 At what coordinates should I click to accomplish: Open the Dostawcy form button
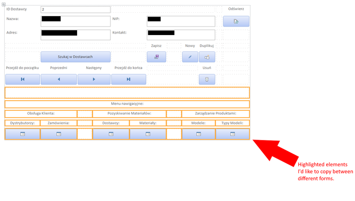pyautogui.click(x=111, y=134)
